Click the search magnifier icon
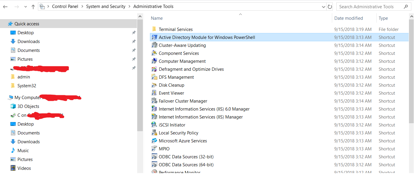The height and width of the screenshot is (176, 414). pyautogui.click(x=406, y=6)
